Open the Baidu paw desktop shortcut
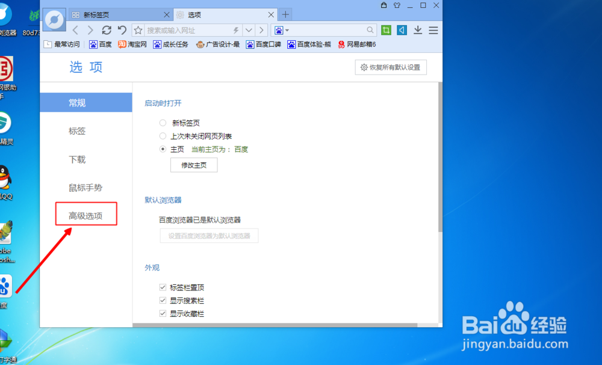This screenshot has height=365, width=602. click(x=5, y=292)
